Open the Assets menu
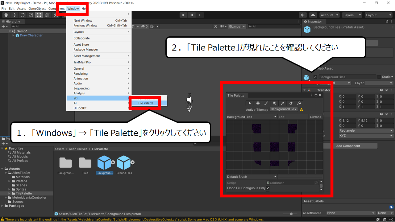The image size is (395, 222). (22, 9)
